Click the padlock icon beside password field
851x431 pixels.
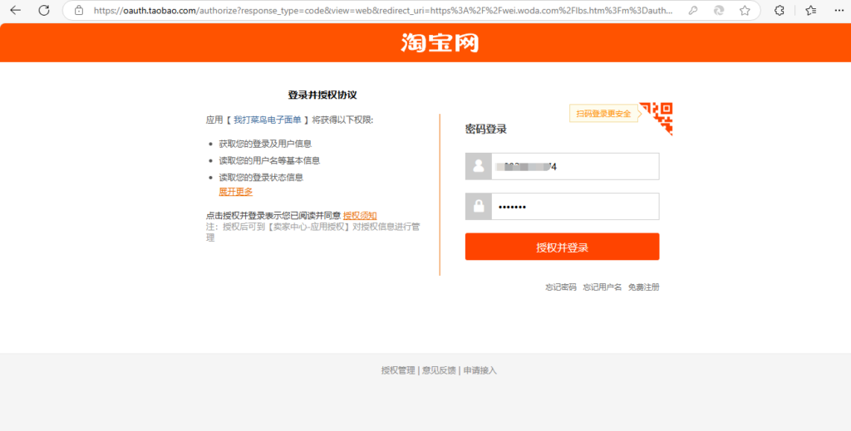(479, 207)
